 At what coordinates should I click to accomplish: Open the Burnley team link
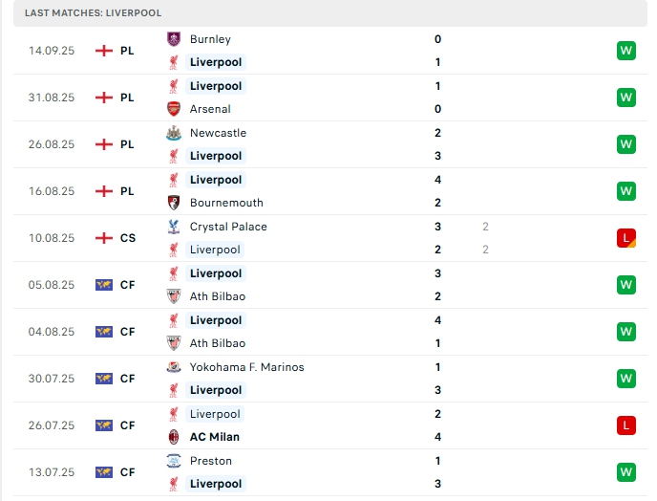(x=210, y=39)
